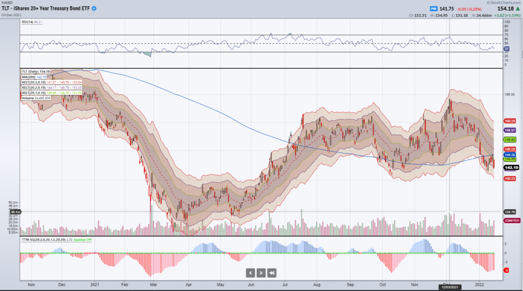Screen dimensions: 523x291
Task: Click the green 146.90 price tag
Action: click(x=510, y=140)
